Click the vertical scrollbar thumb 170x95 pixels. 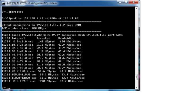(x=136, y=77)
